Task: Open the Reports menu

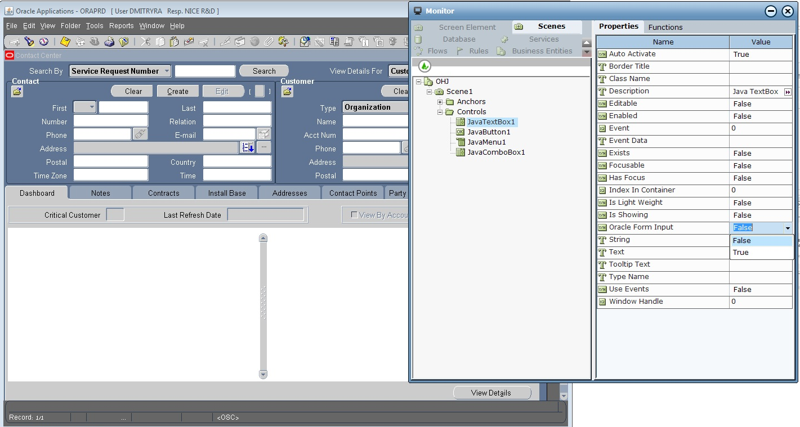Action: [122, 26]
